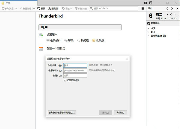Expand the 今天 section in events
Screen dimensions: 180x129
point(148,28)
